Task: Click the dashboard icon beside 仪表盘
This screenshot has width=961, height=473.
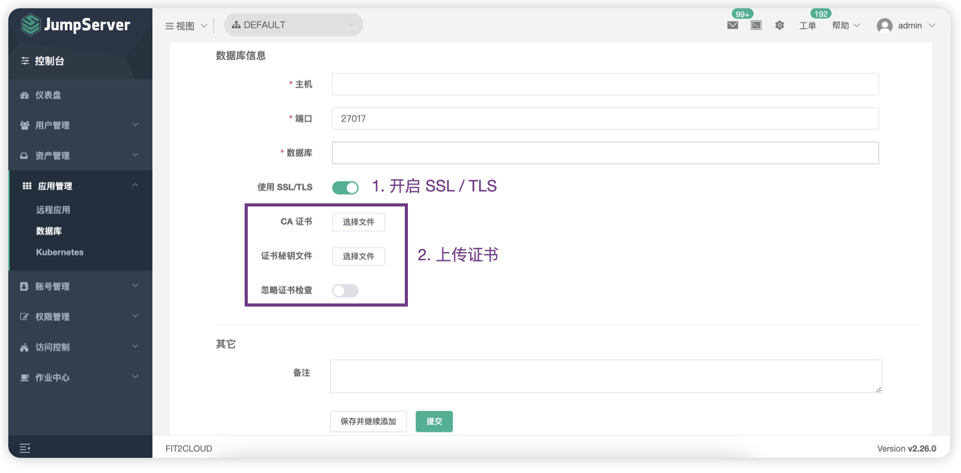Action: 25,94
